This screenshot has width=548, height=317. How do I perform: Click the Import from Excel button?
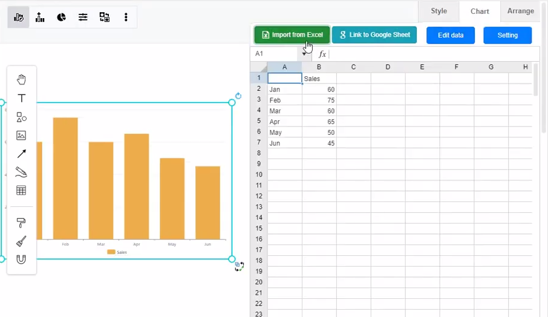pos(292,35)
